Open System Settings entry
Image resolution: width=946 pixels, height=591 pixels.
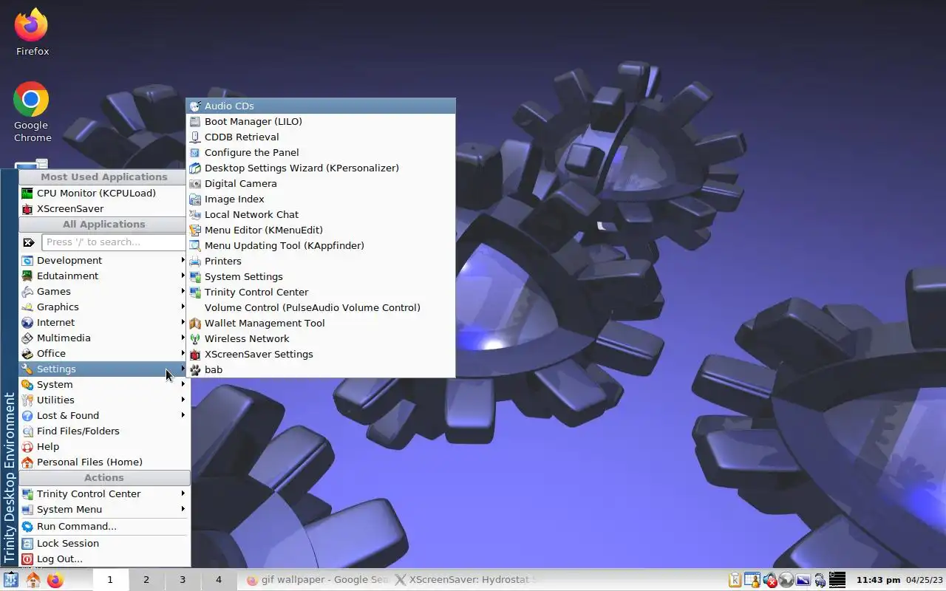click(321, 276)
